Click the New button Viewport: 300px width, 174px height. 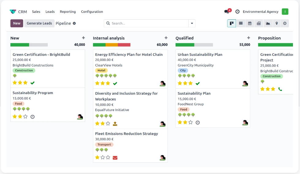(17, 23)
